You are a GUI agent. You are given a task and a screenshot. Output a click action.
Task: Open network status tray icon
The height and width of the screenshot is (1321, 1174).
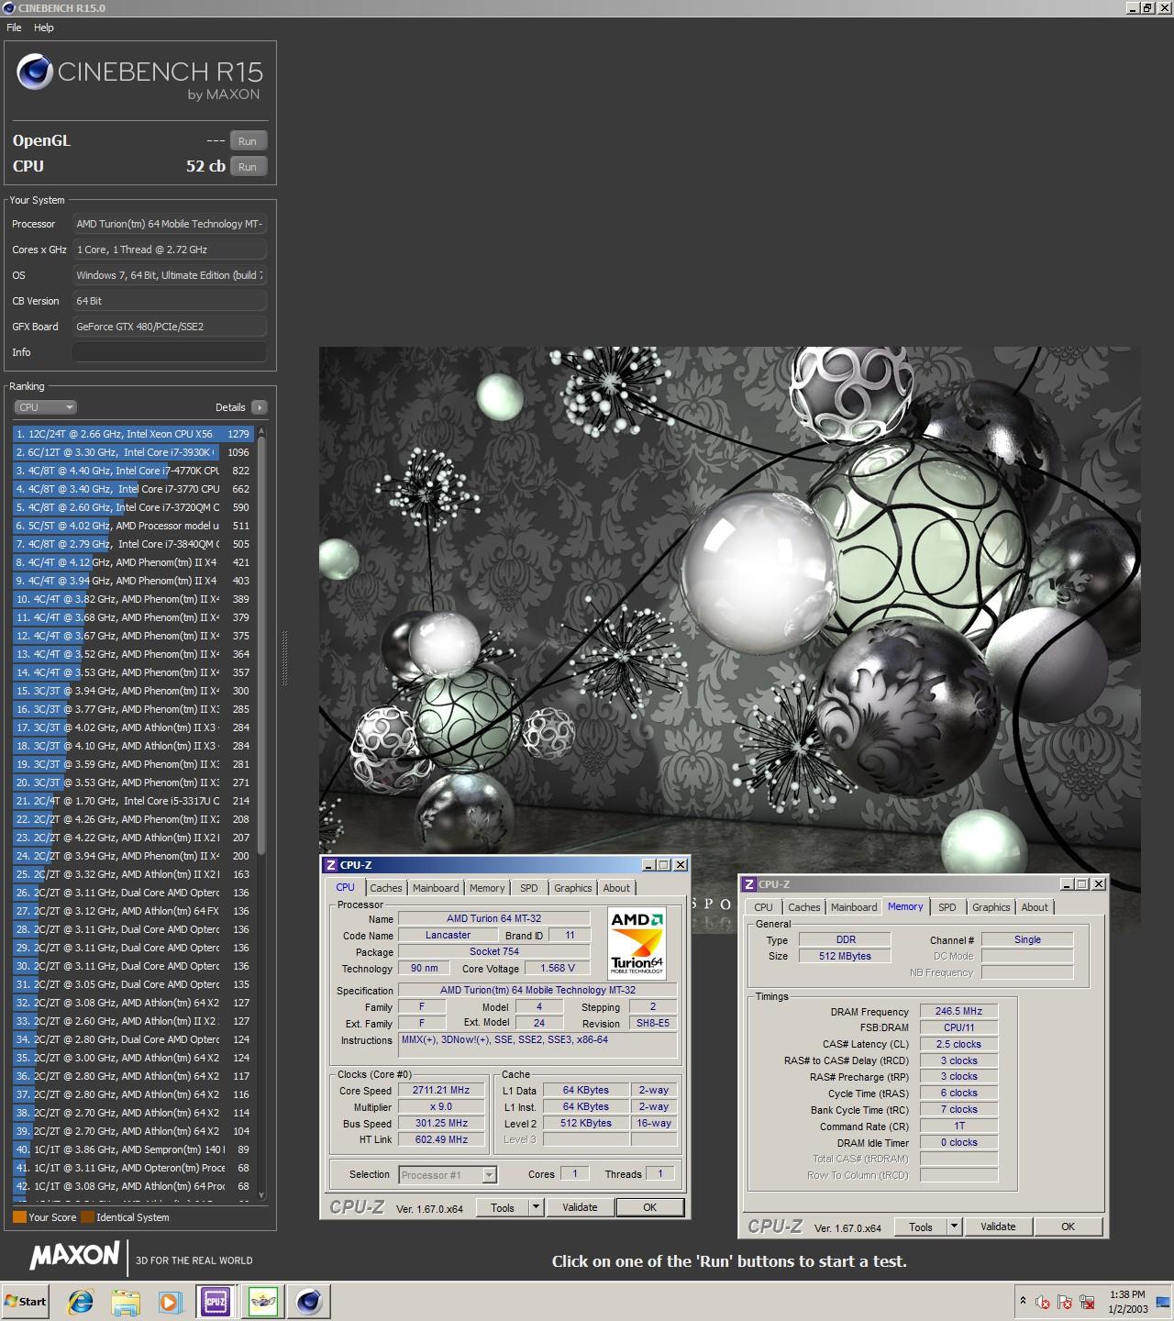(x=1087, y=1302)
